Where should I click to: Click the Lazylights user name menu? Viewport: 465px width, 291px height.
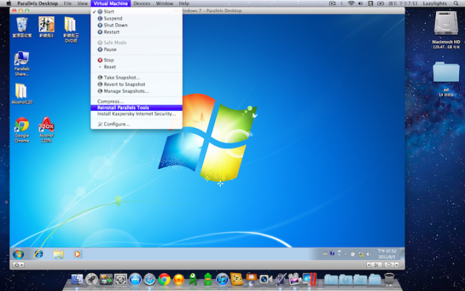[x=434, y=4]
